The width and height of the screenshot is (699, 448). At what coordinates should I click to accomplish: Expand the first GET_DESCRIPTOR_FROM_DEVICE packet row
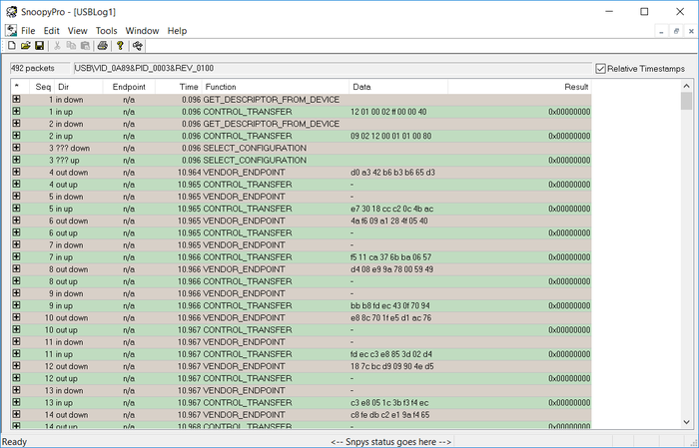point(16,100)
